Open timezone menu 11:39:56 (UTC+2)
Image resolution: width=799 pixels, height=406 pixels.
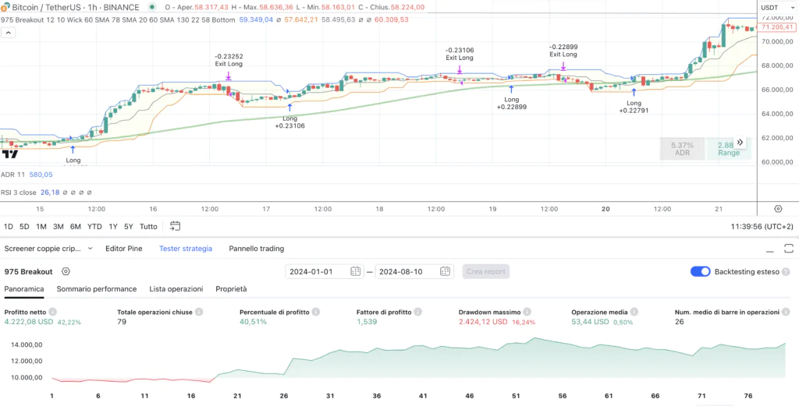(762, 227)
